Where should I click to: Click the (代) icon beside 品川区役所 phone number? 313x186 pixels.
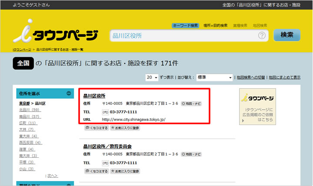(x=105, y=112)
